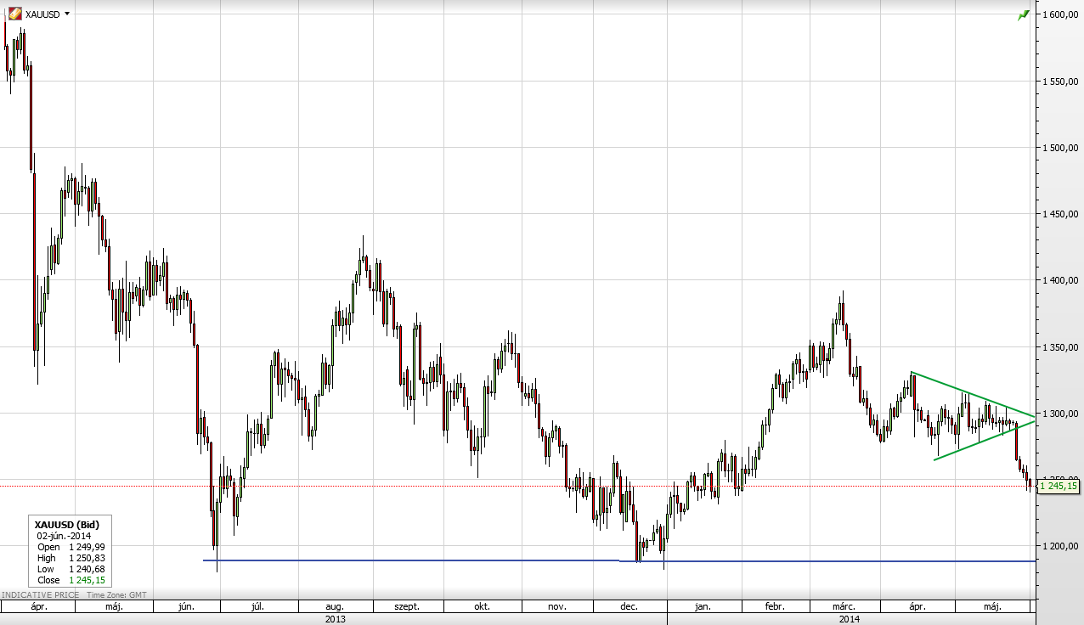Select the descending green triangle trendline
1084x625 pixels.
pos(973,394)
